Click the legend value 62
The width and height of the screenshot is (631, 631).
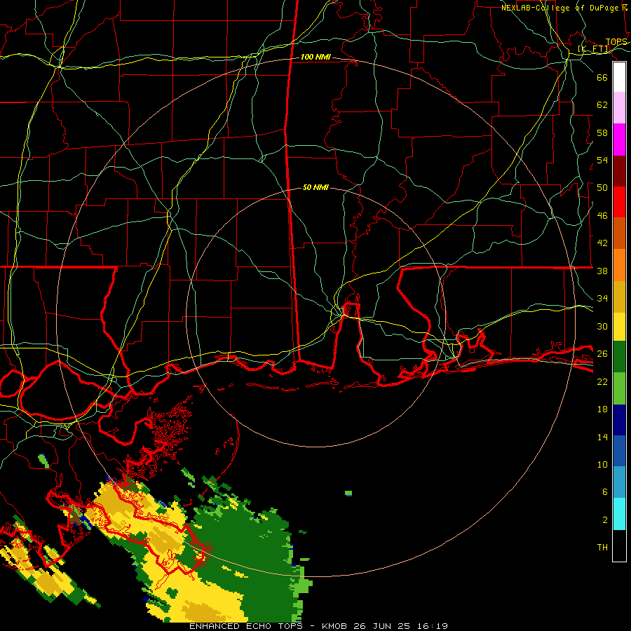(602, 105)
